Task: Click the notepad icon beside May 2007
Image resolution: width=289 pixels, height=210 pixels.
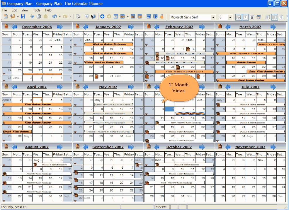Action: tap(77, 86)
